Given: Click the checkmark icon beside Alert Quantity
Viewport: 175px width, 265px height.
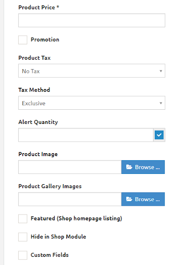Looking at the screenshot, I should tap(159, 135).
